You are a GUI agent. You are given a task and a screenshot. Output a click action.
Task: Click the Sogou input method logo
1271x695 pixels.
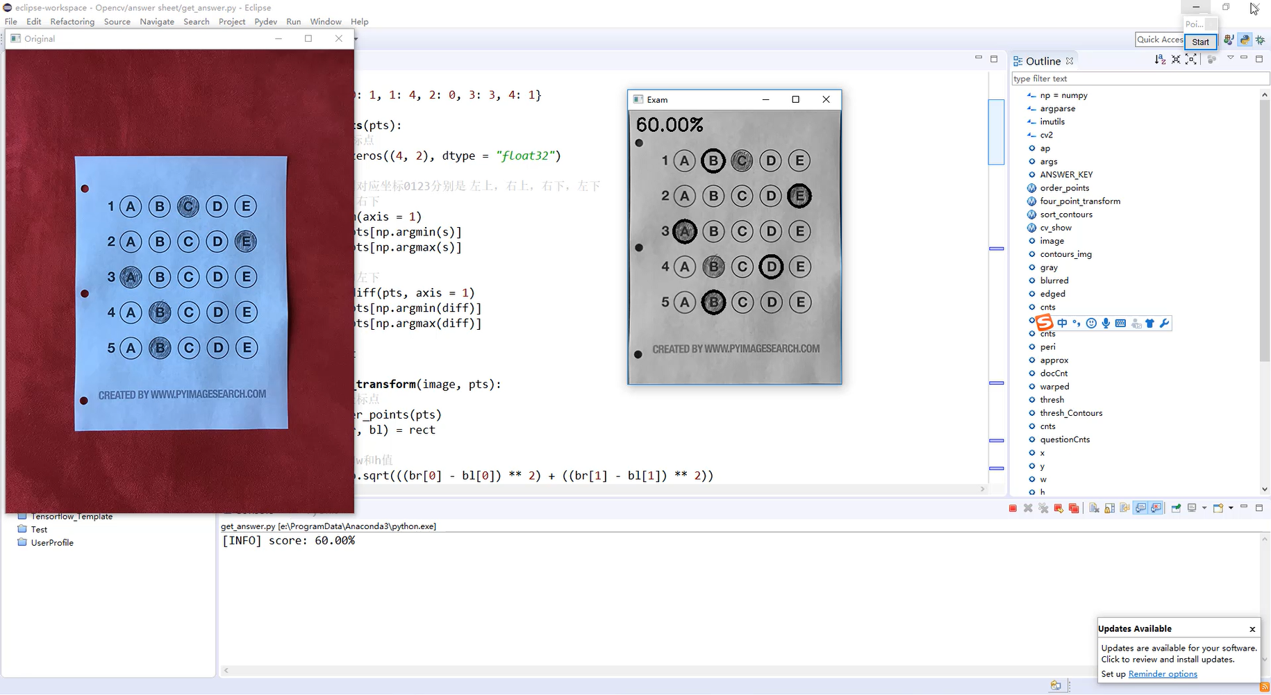point(1045,323)
